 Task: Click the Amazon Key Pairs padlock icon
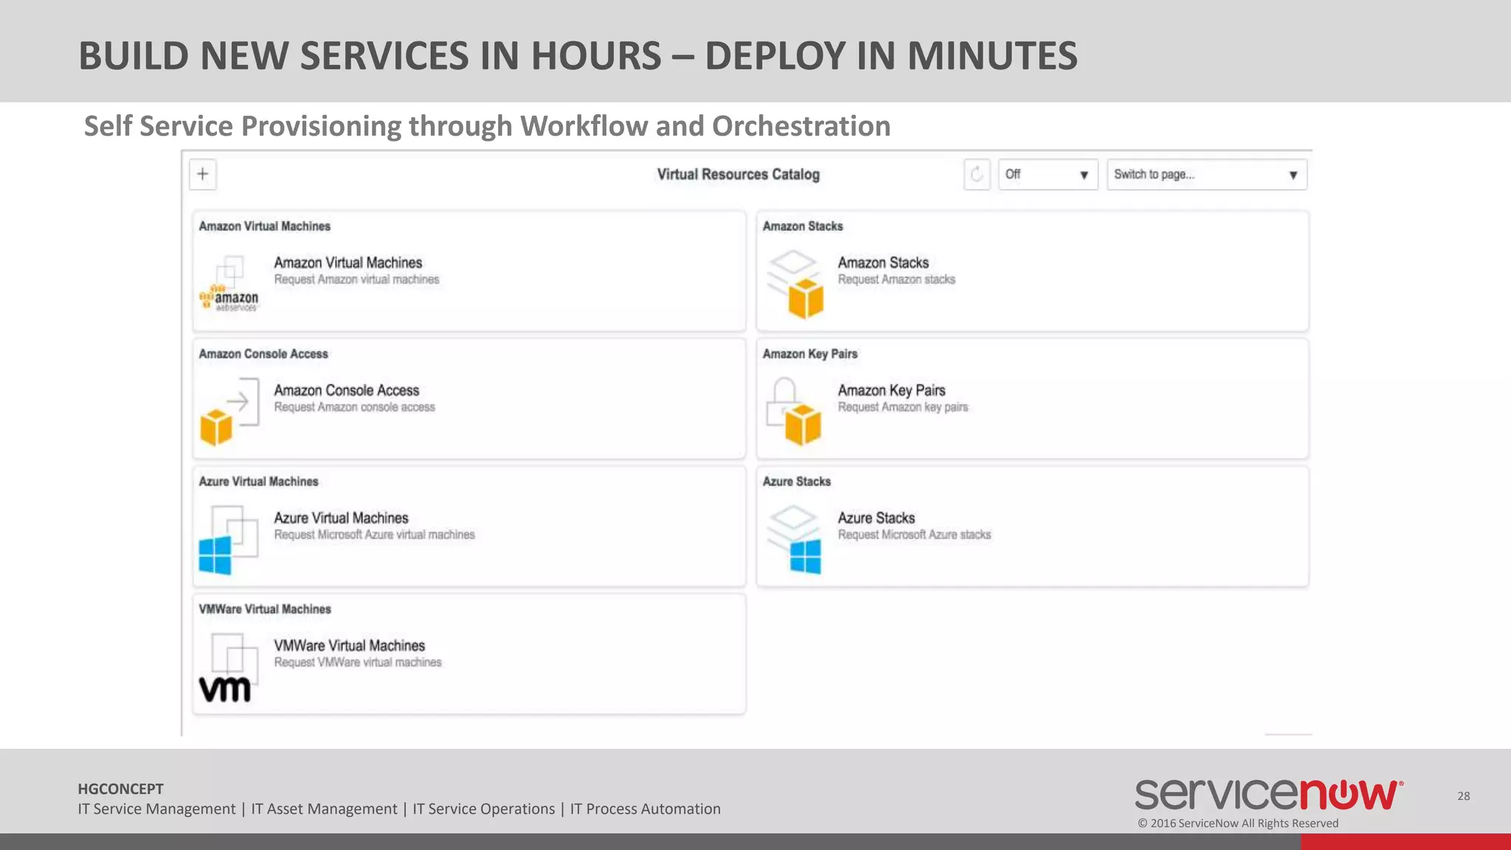(793, 412)
